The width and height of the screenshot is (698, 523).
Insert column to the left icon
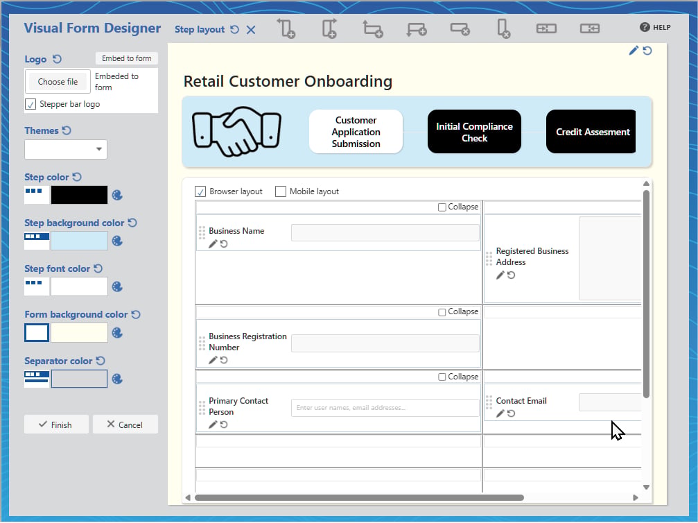[286, 28]
